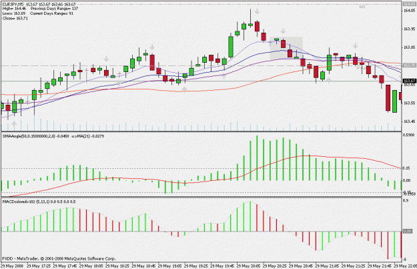Click the 'Lows= 163.09' label

(14, 13)
